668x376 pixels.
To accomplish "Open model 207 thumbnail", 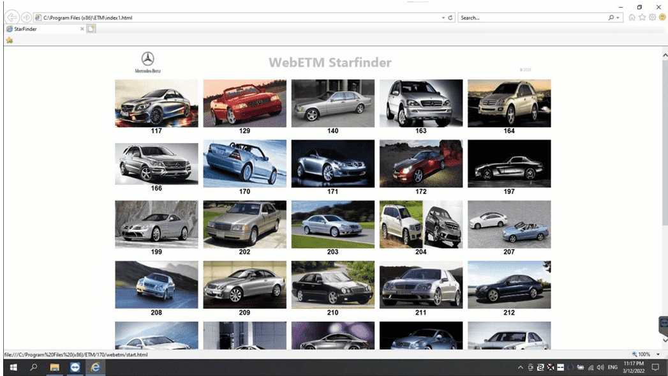I will [x=509, y=224].
